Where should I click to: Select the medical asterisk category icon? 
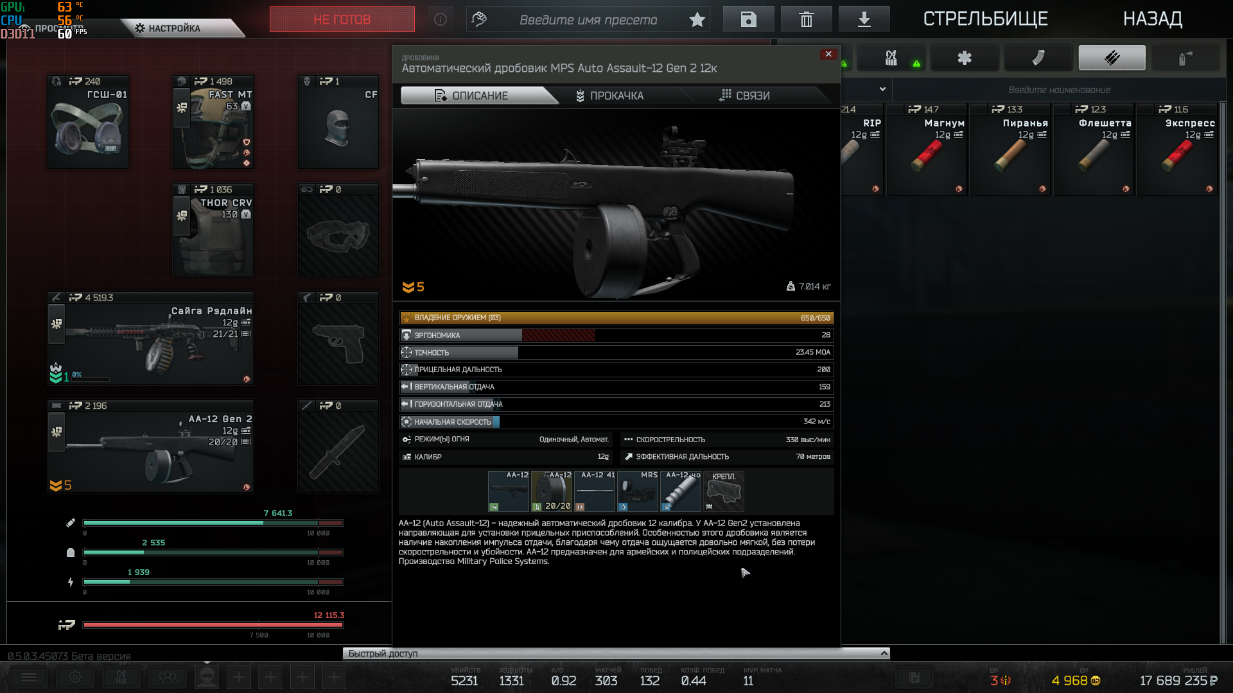964,58
